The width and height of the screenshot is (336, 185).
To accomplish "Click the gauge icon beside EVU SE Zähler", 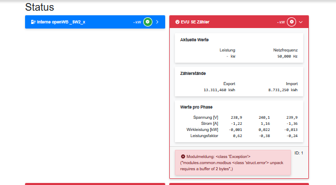I will 177,22.
